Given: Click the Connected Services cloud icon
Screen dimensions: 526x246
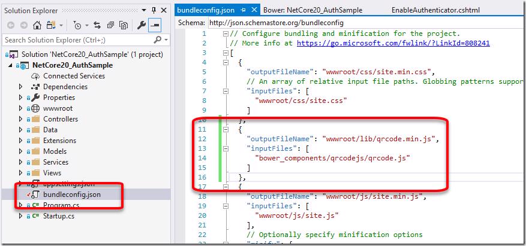Looking at the screenshot, I should [35, 76].
